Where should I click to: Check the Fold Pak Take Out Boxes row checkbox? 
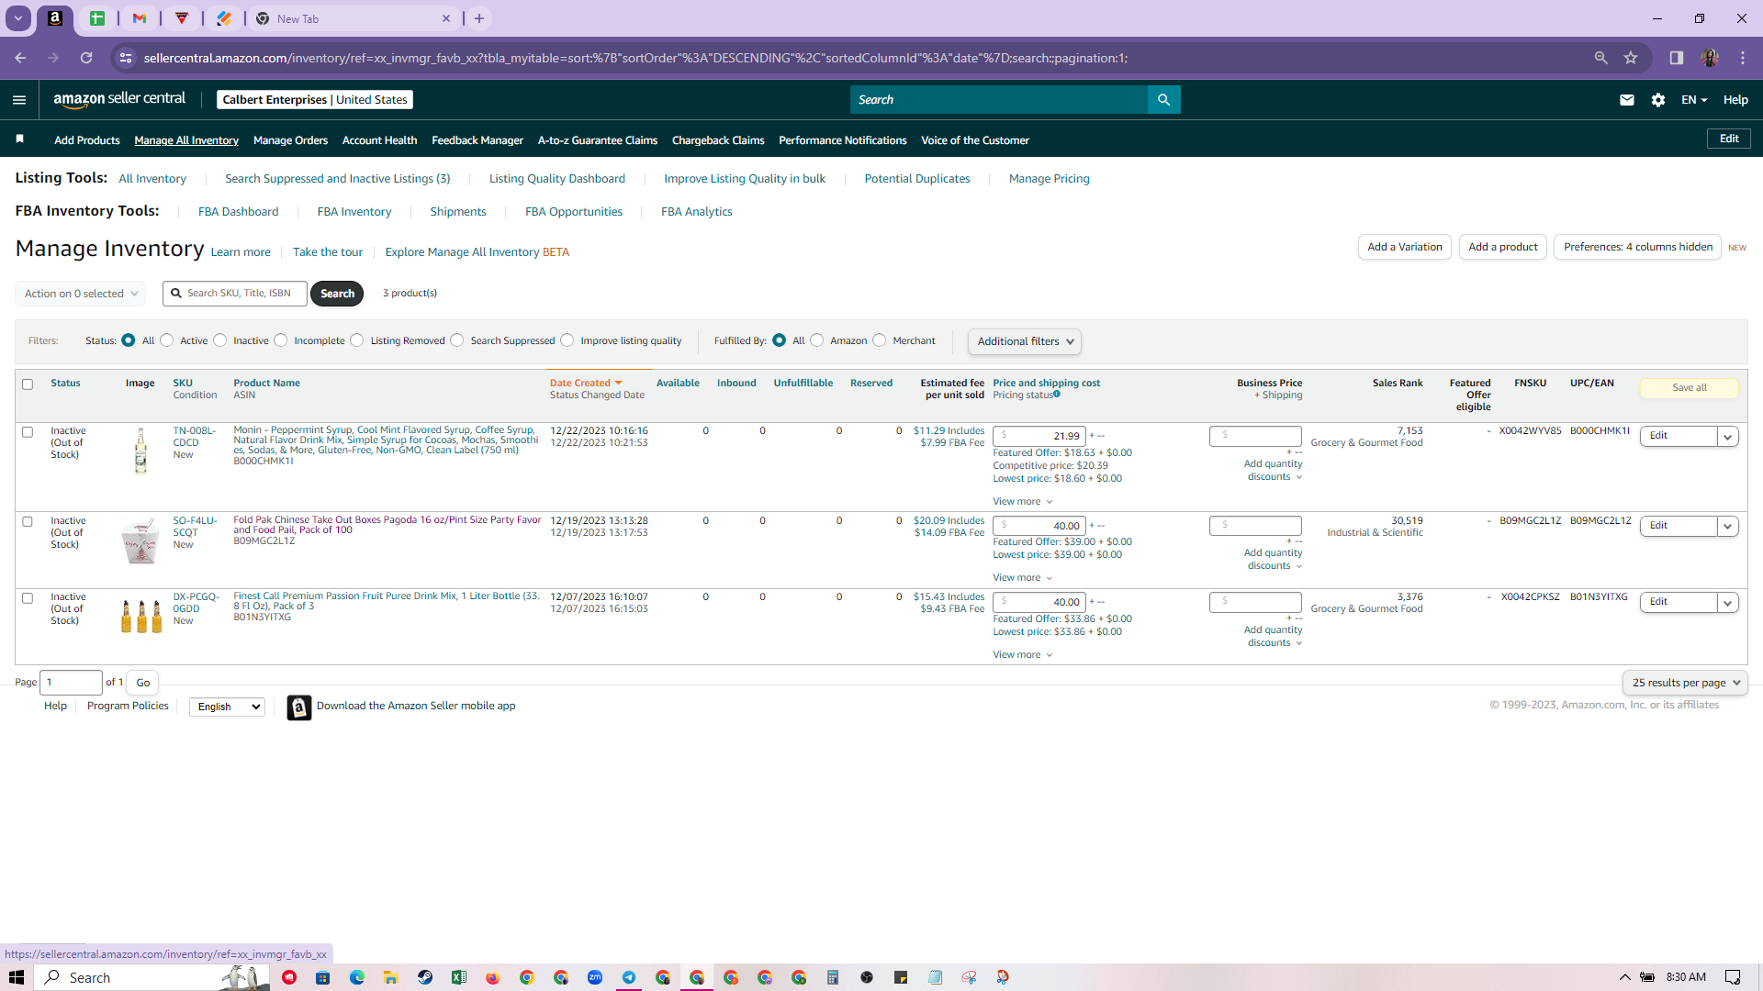pos(28,522)
